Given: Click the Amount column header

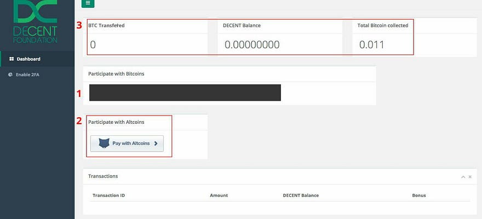Looking at the screenshot, I should (x=219, y=195).
